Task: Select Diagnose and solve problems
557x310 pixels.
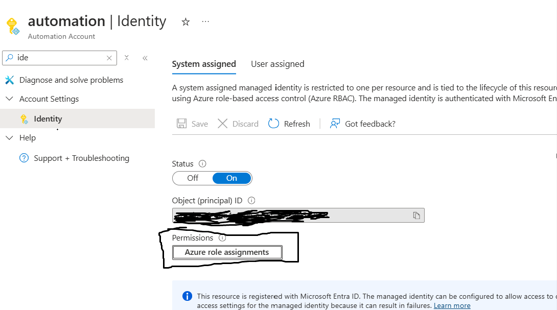Action: point(71,80)
